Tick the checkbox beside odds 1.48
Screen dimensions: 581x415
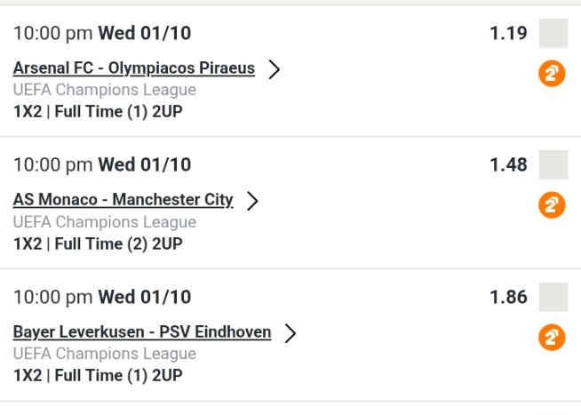[553, 164]
